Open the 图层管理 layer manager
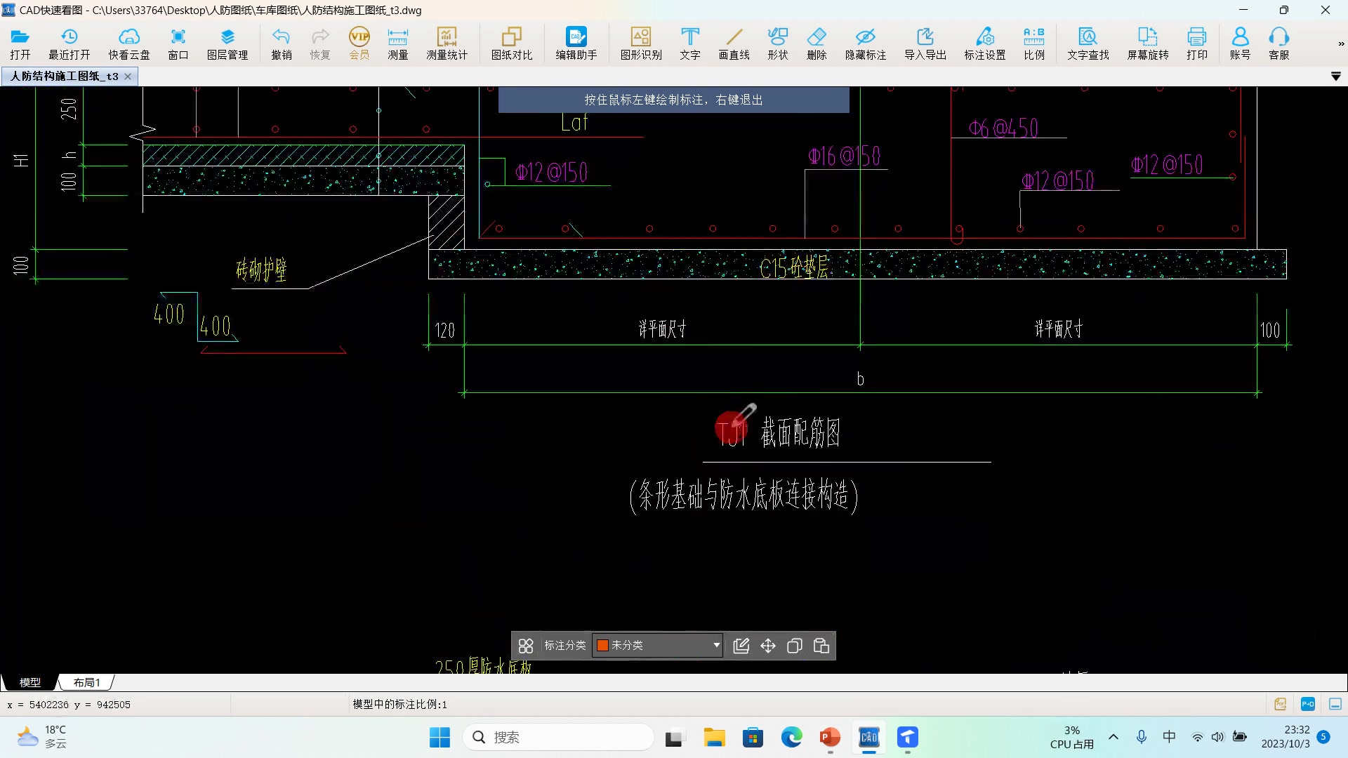This screenshot has width=1348, height=758. pos(227,44)
